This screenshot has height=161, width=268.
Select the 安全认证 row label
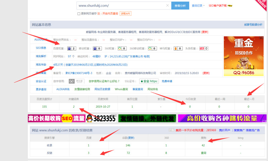coord(41,81)
